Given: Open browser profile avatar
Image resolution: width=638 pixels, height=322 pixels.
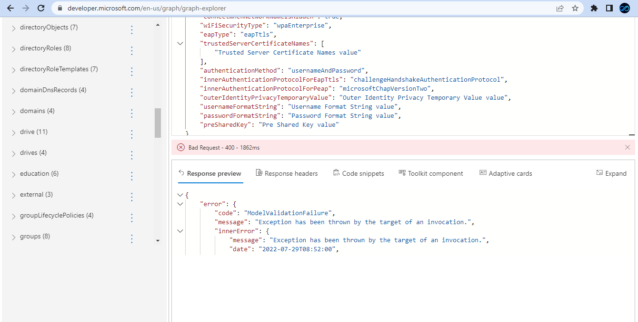Looking at the screenshot, I should pyautogui.click(x=624, y=8).
